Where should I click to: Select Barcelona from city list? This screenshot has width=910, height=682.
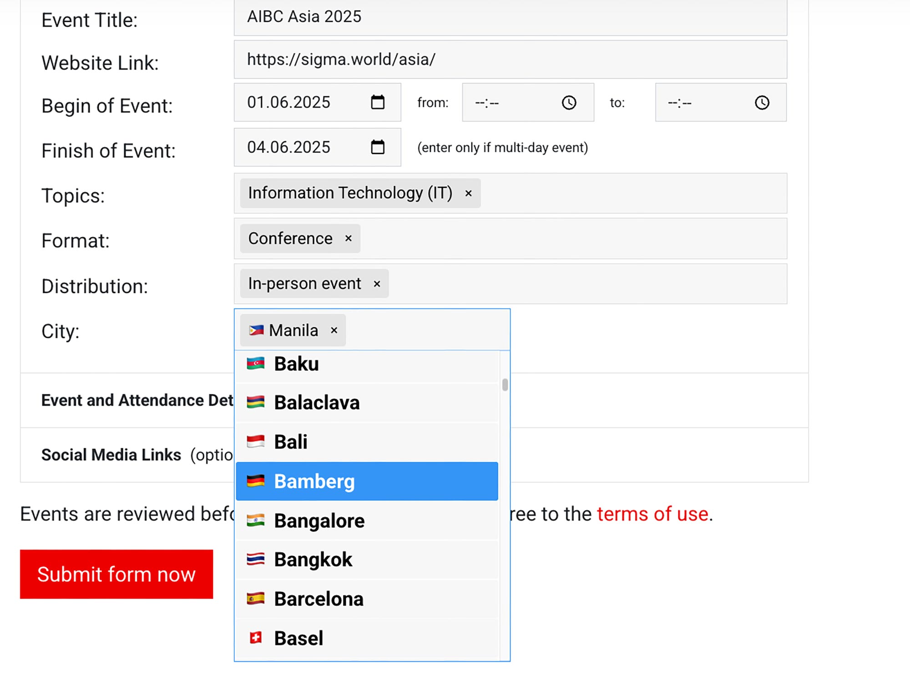click(367, 599)
